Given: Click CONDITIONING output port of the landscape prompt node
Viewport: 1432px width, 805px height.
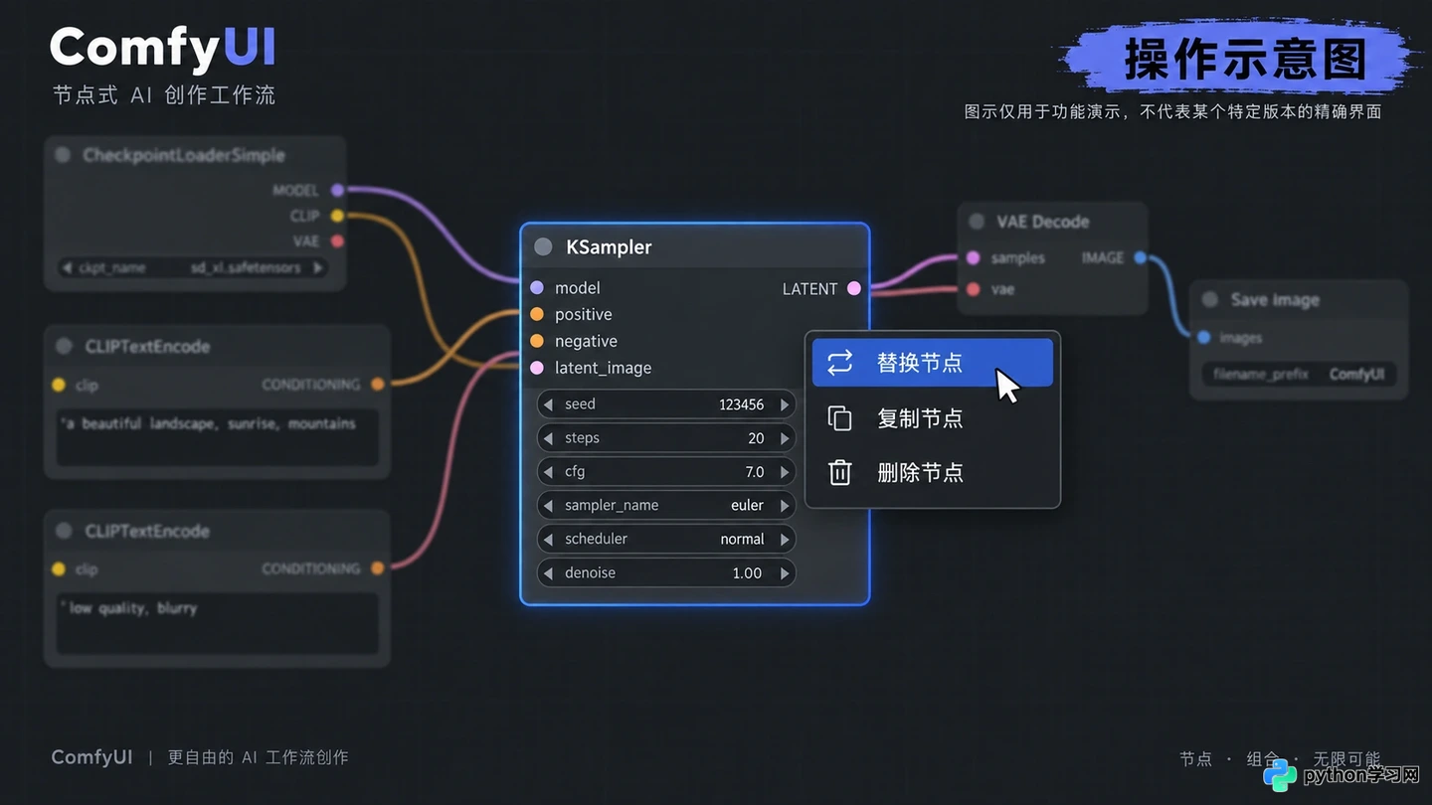Looking at the screenshot, I should point(377,384).
